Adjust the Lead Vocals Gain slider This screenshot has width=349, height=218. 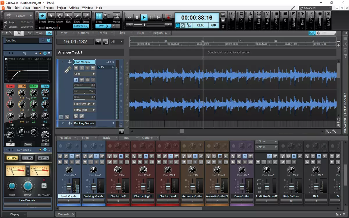(x=84, y=97)
